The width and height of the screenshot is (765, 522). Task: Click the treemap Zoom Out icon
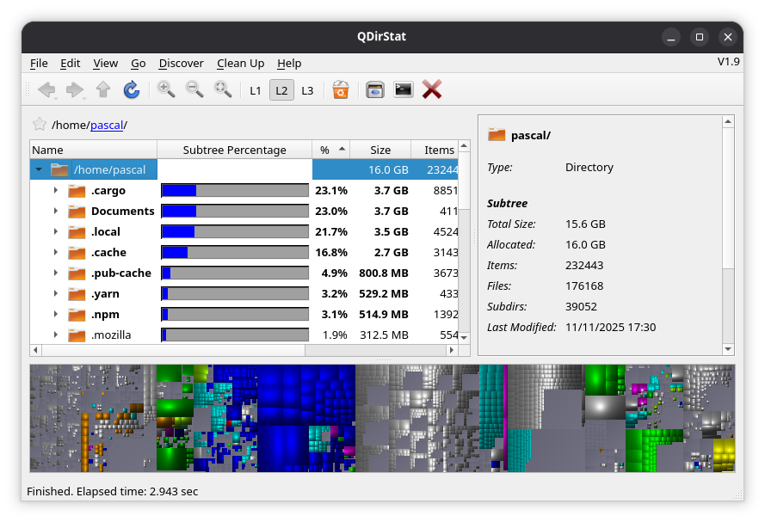[194, 89]
